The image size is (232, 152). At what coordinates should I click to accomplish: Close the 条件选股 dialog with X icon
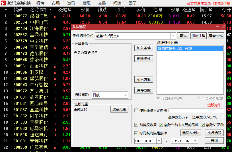pyautogui.click(x=223, y=27)
